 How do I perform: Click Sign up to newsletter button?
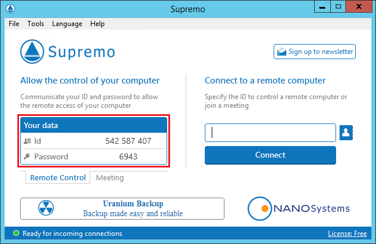click(x=315, y=52)
